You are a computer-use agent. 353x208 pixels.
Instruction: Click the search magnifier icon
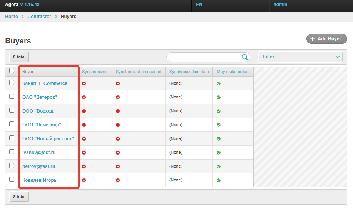(x=244, y=57)
